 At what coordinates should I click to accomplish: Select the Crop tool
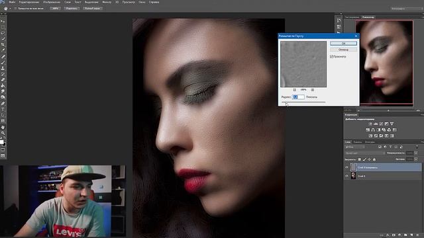point(3,44)
